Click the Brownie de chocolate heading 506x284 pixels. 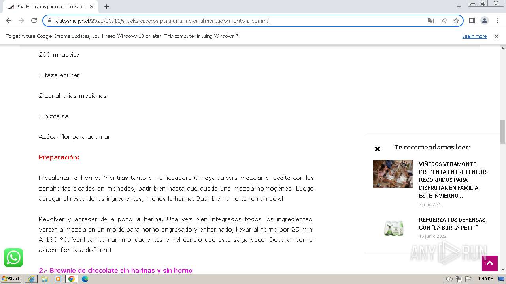click(x=115, y=270)
